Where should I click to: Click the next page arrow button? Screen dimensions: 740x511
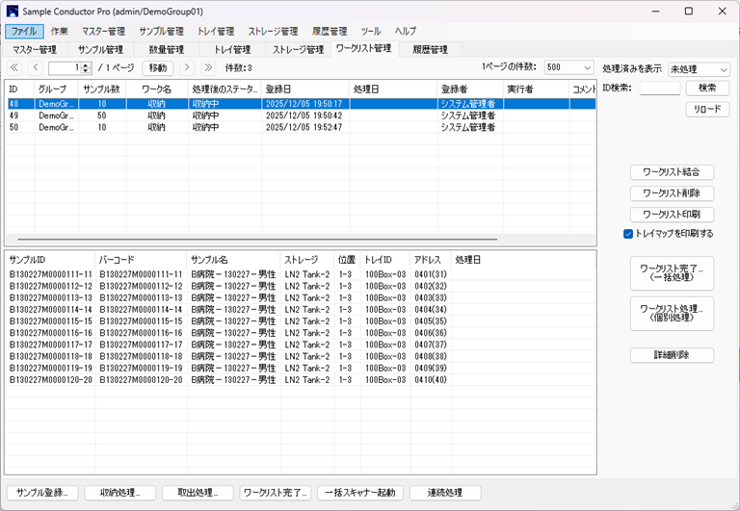coord(186,68)
